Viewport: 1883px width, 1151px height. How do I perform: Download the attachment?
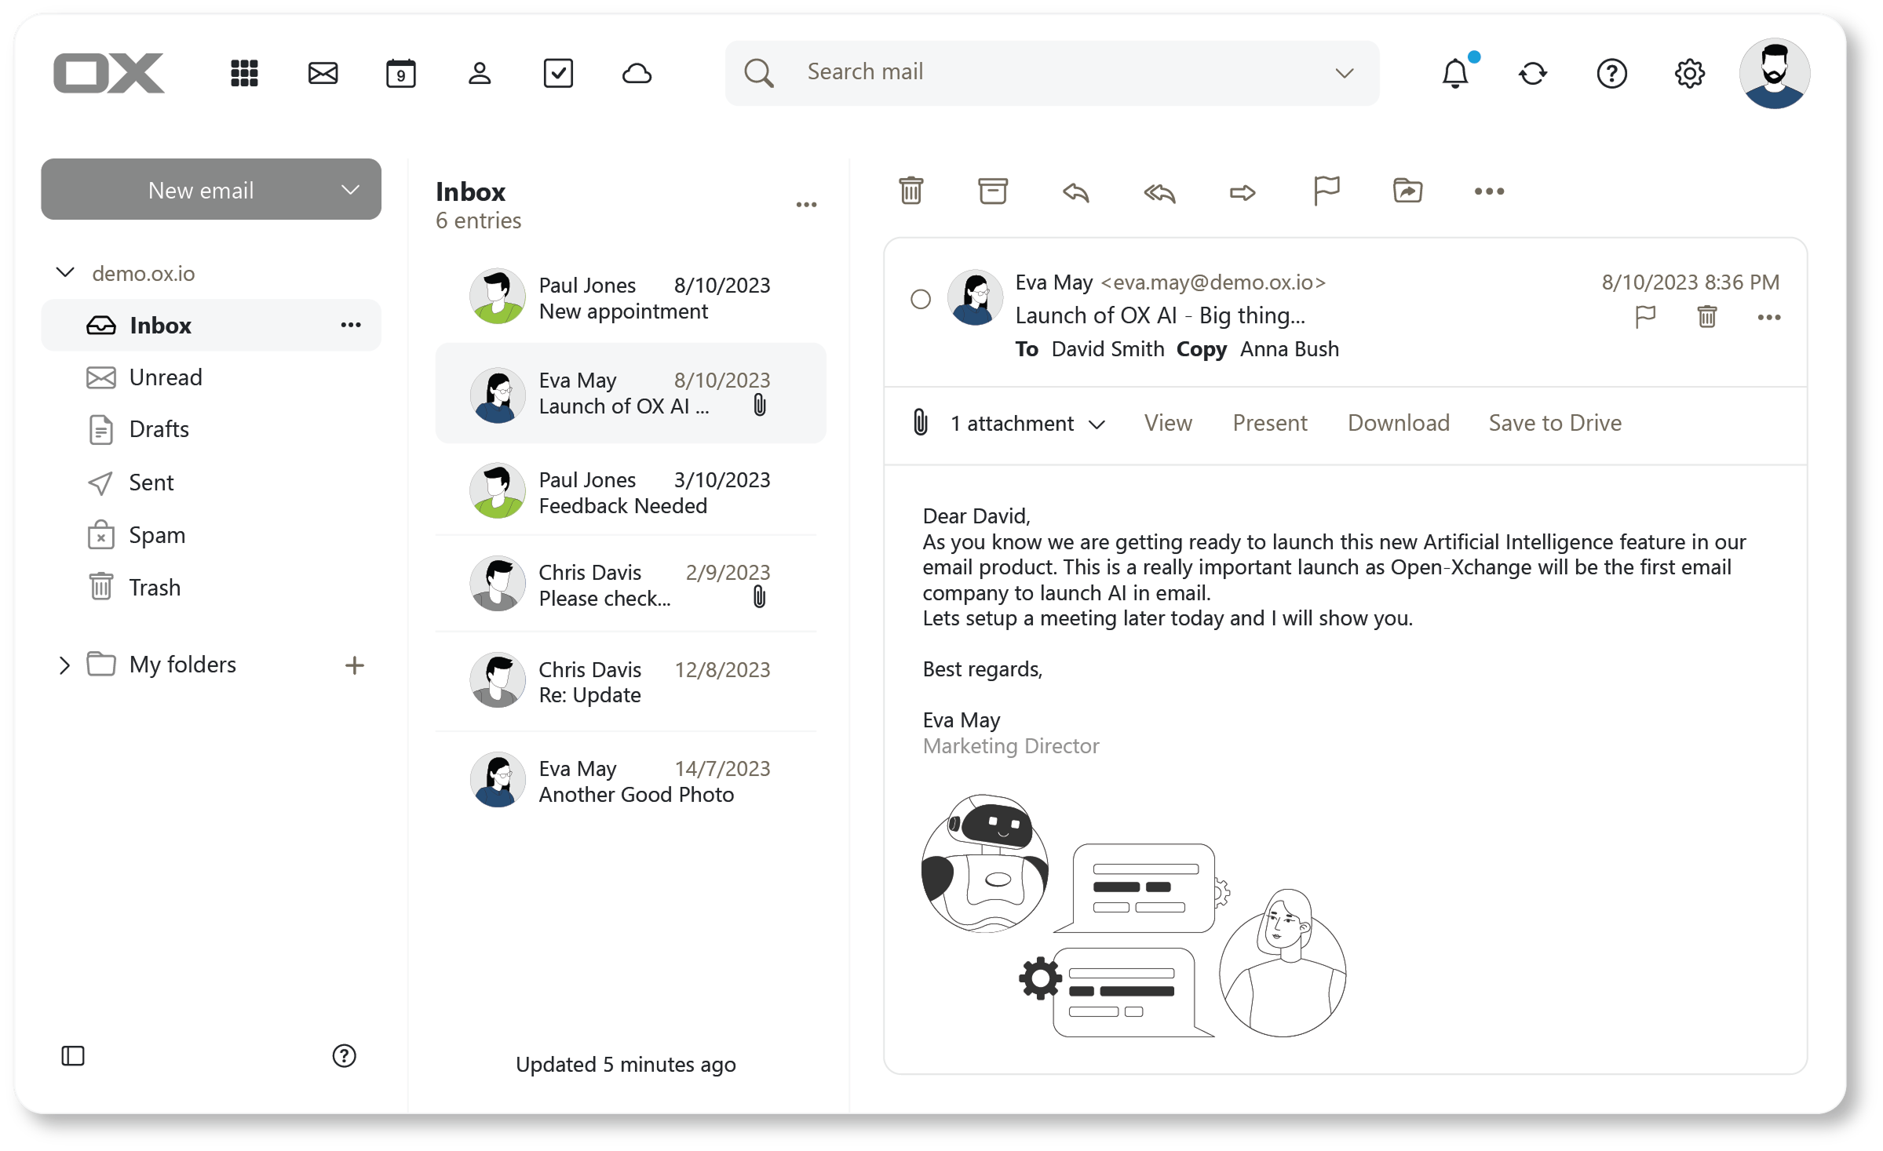pos(1399,423)
